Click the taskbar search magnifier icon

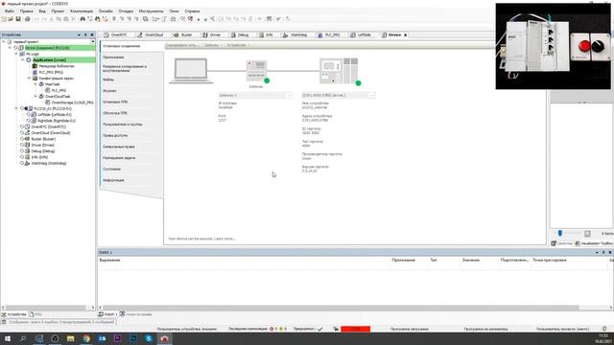point(23,338)
